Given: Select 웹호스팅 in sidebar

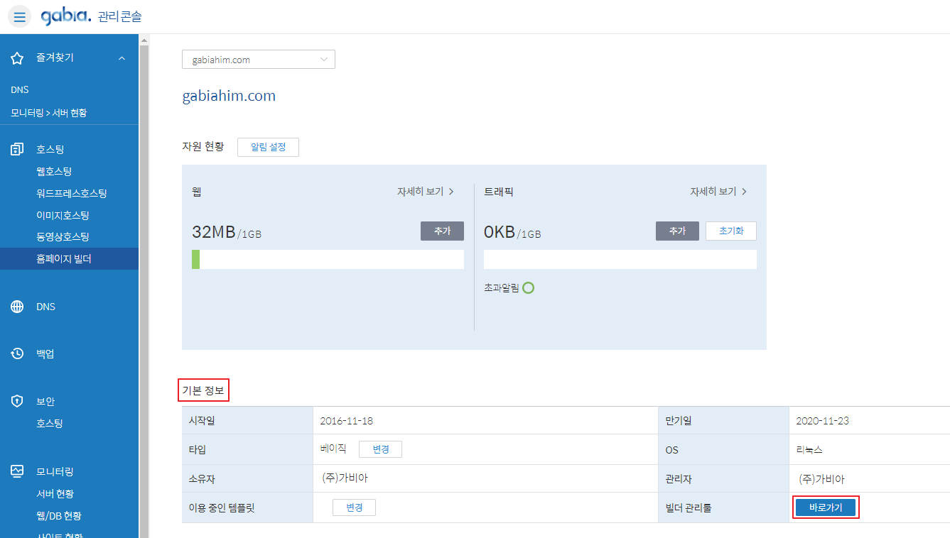Looking at the screenshot, I should tap(54, 171).
